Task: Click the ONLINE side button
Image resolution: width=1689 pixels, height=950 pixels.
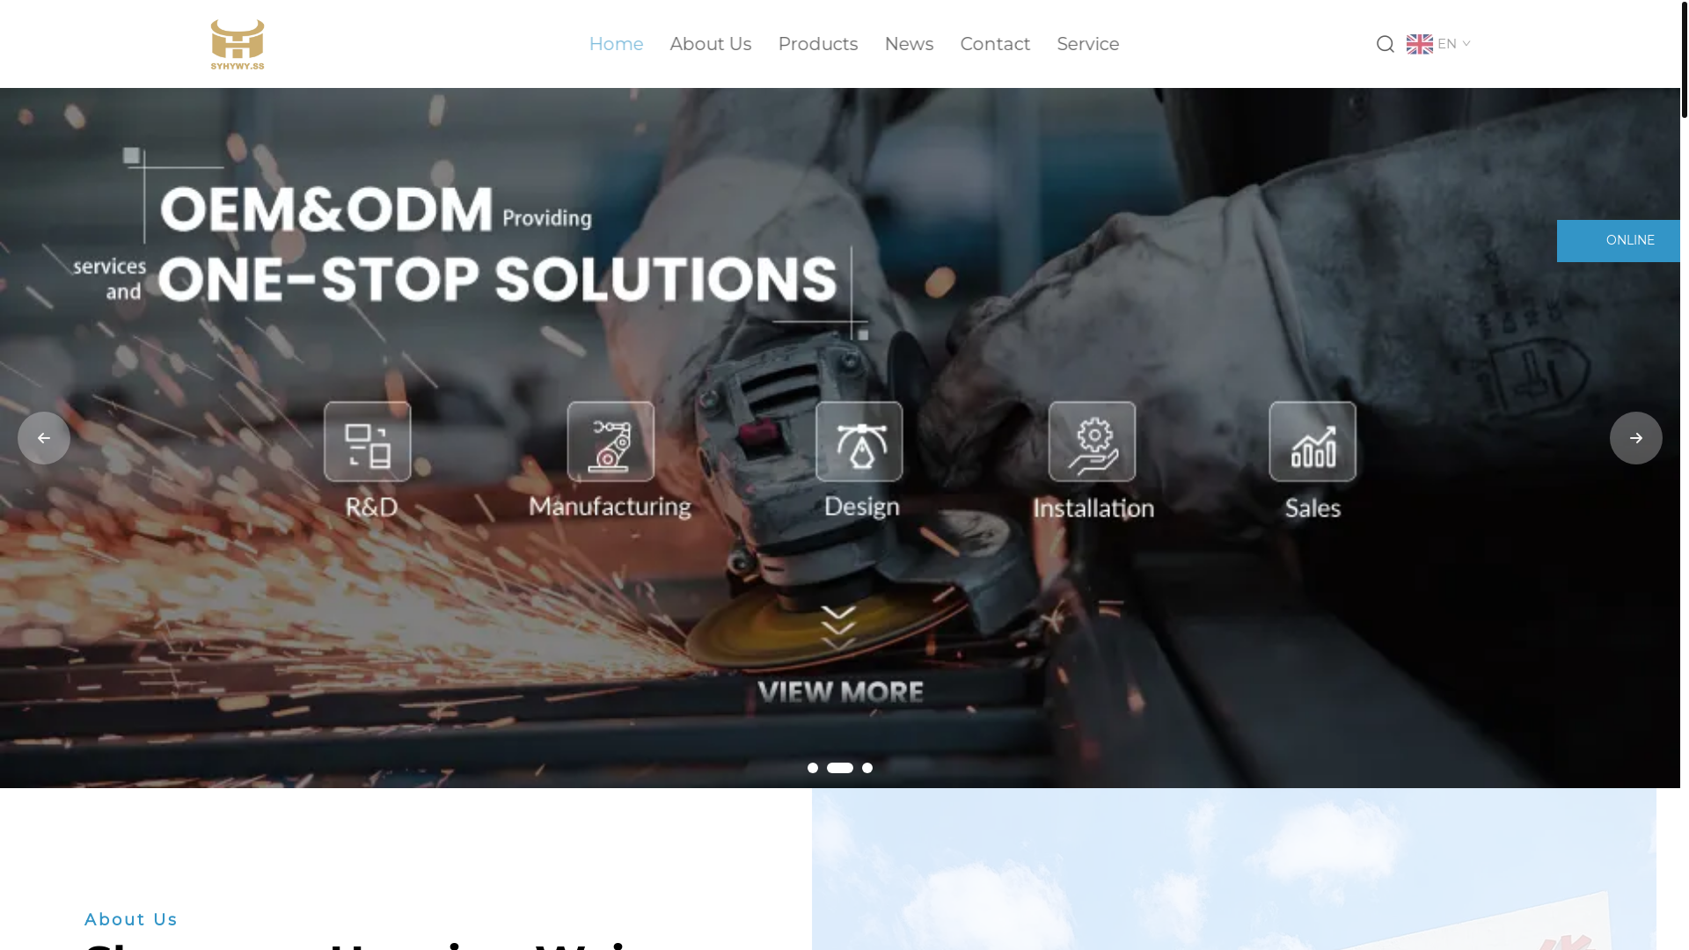Action: (x=1619, y=240)
